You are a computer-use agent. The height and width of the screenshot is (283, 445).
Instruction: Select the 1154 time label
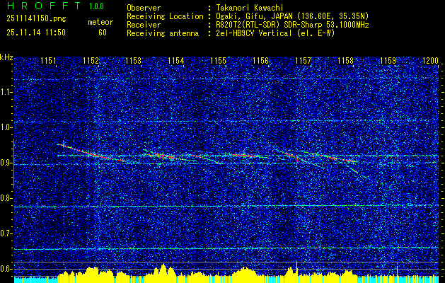[176, 61]
